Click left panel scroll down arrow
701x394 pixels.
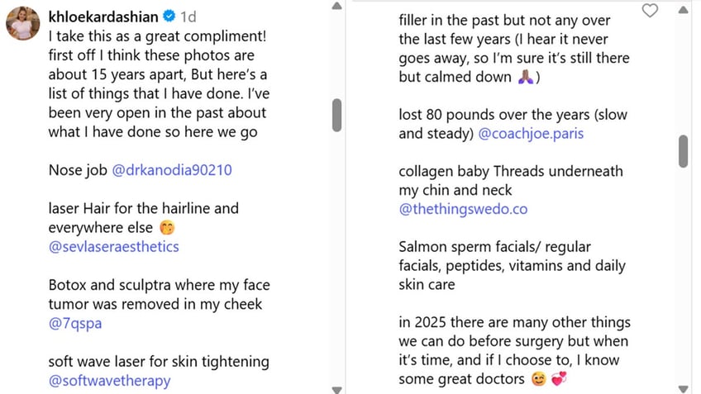pos(337,390)
